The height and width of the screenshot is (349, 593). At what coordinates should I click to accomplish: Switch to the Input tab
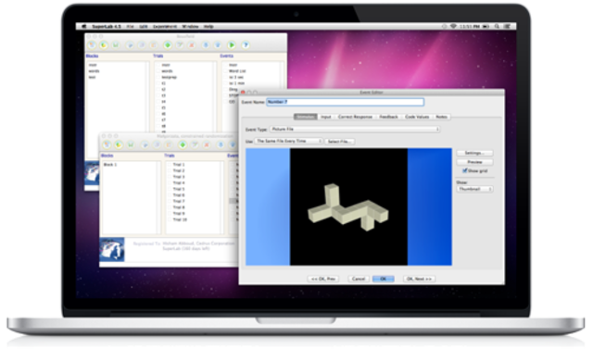pos(326,117)
